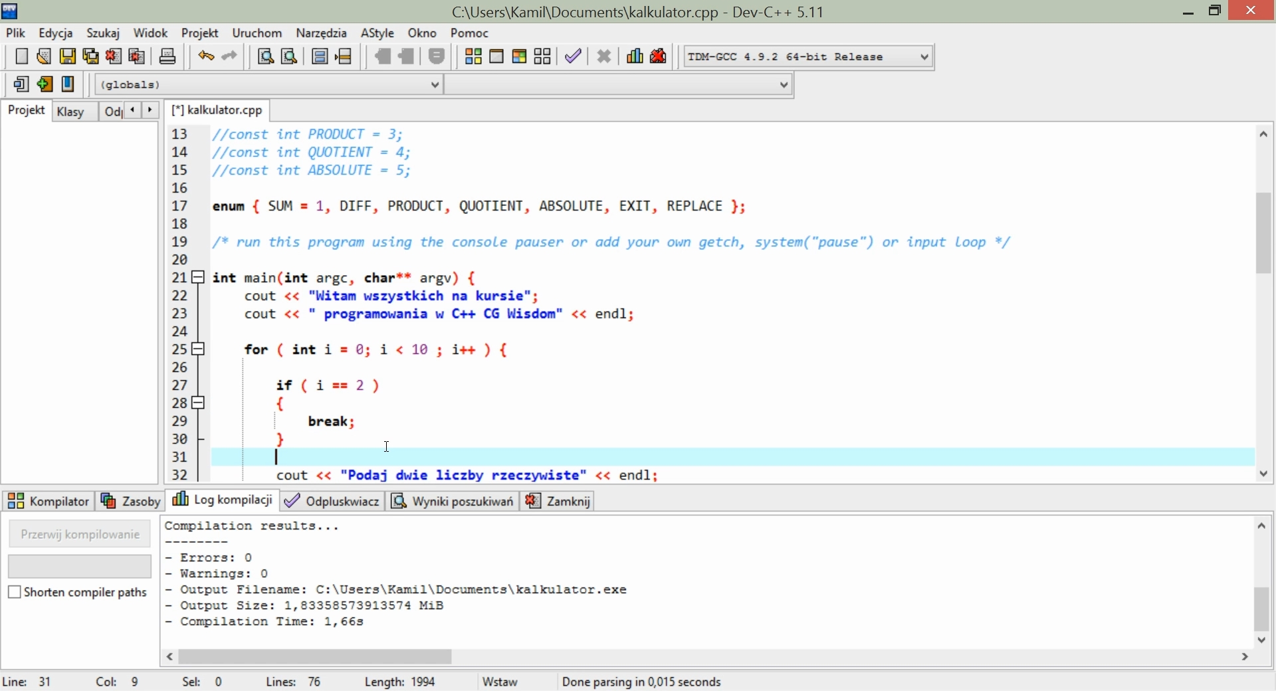Undo the last edit
1276x691 pixels.
click(x=205, y=56)
